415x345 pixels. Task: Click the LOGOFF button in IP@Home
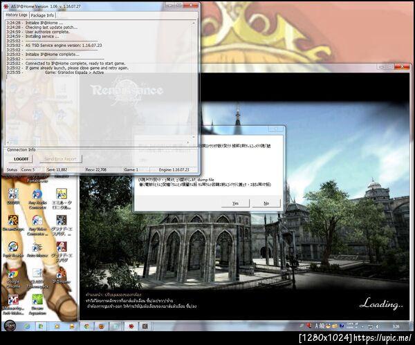(21, 159)
